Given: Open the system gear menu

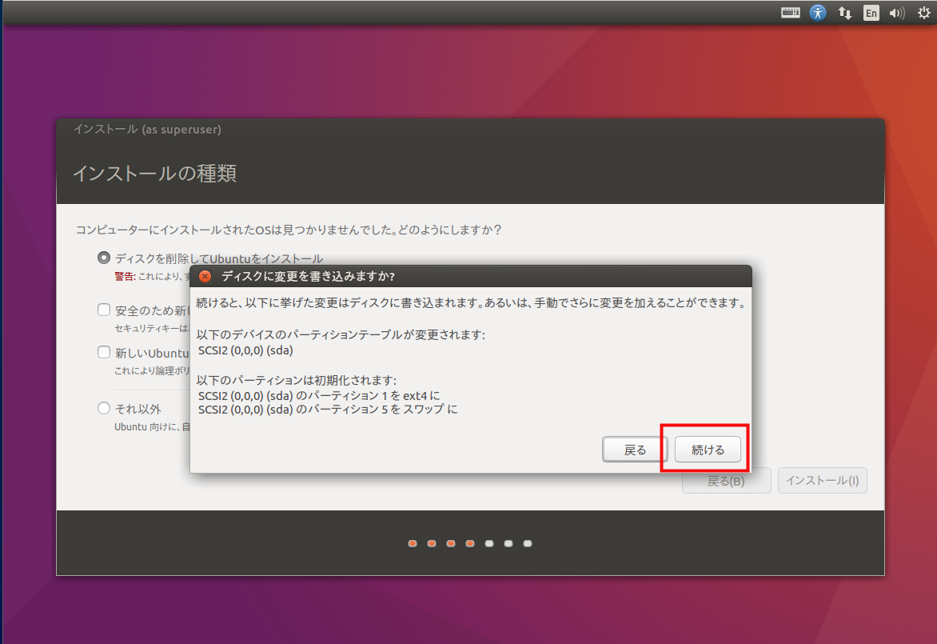Looking at the screenshot, I should pos(923,13).
